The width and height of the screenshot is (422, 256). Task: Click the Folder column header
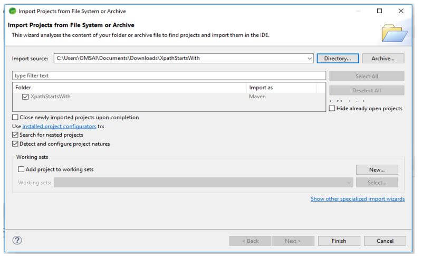(129, 88)
